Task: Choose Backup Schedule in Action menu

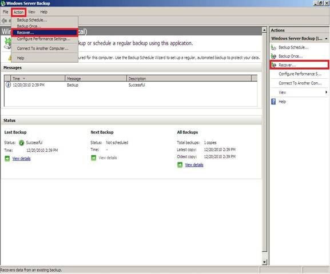Action: click(x=45, y=20)
